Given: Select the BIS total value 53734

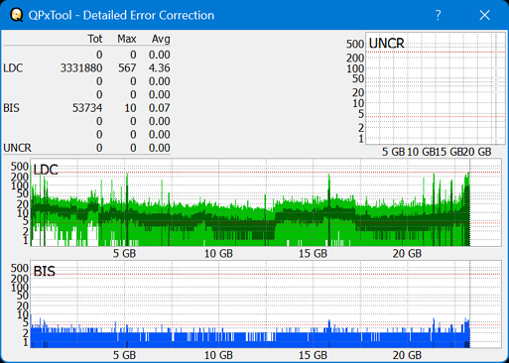Looking at the screenshot, I should pos(87,108).
